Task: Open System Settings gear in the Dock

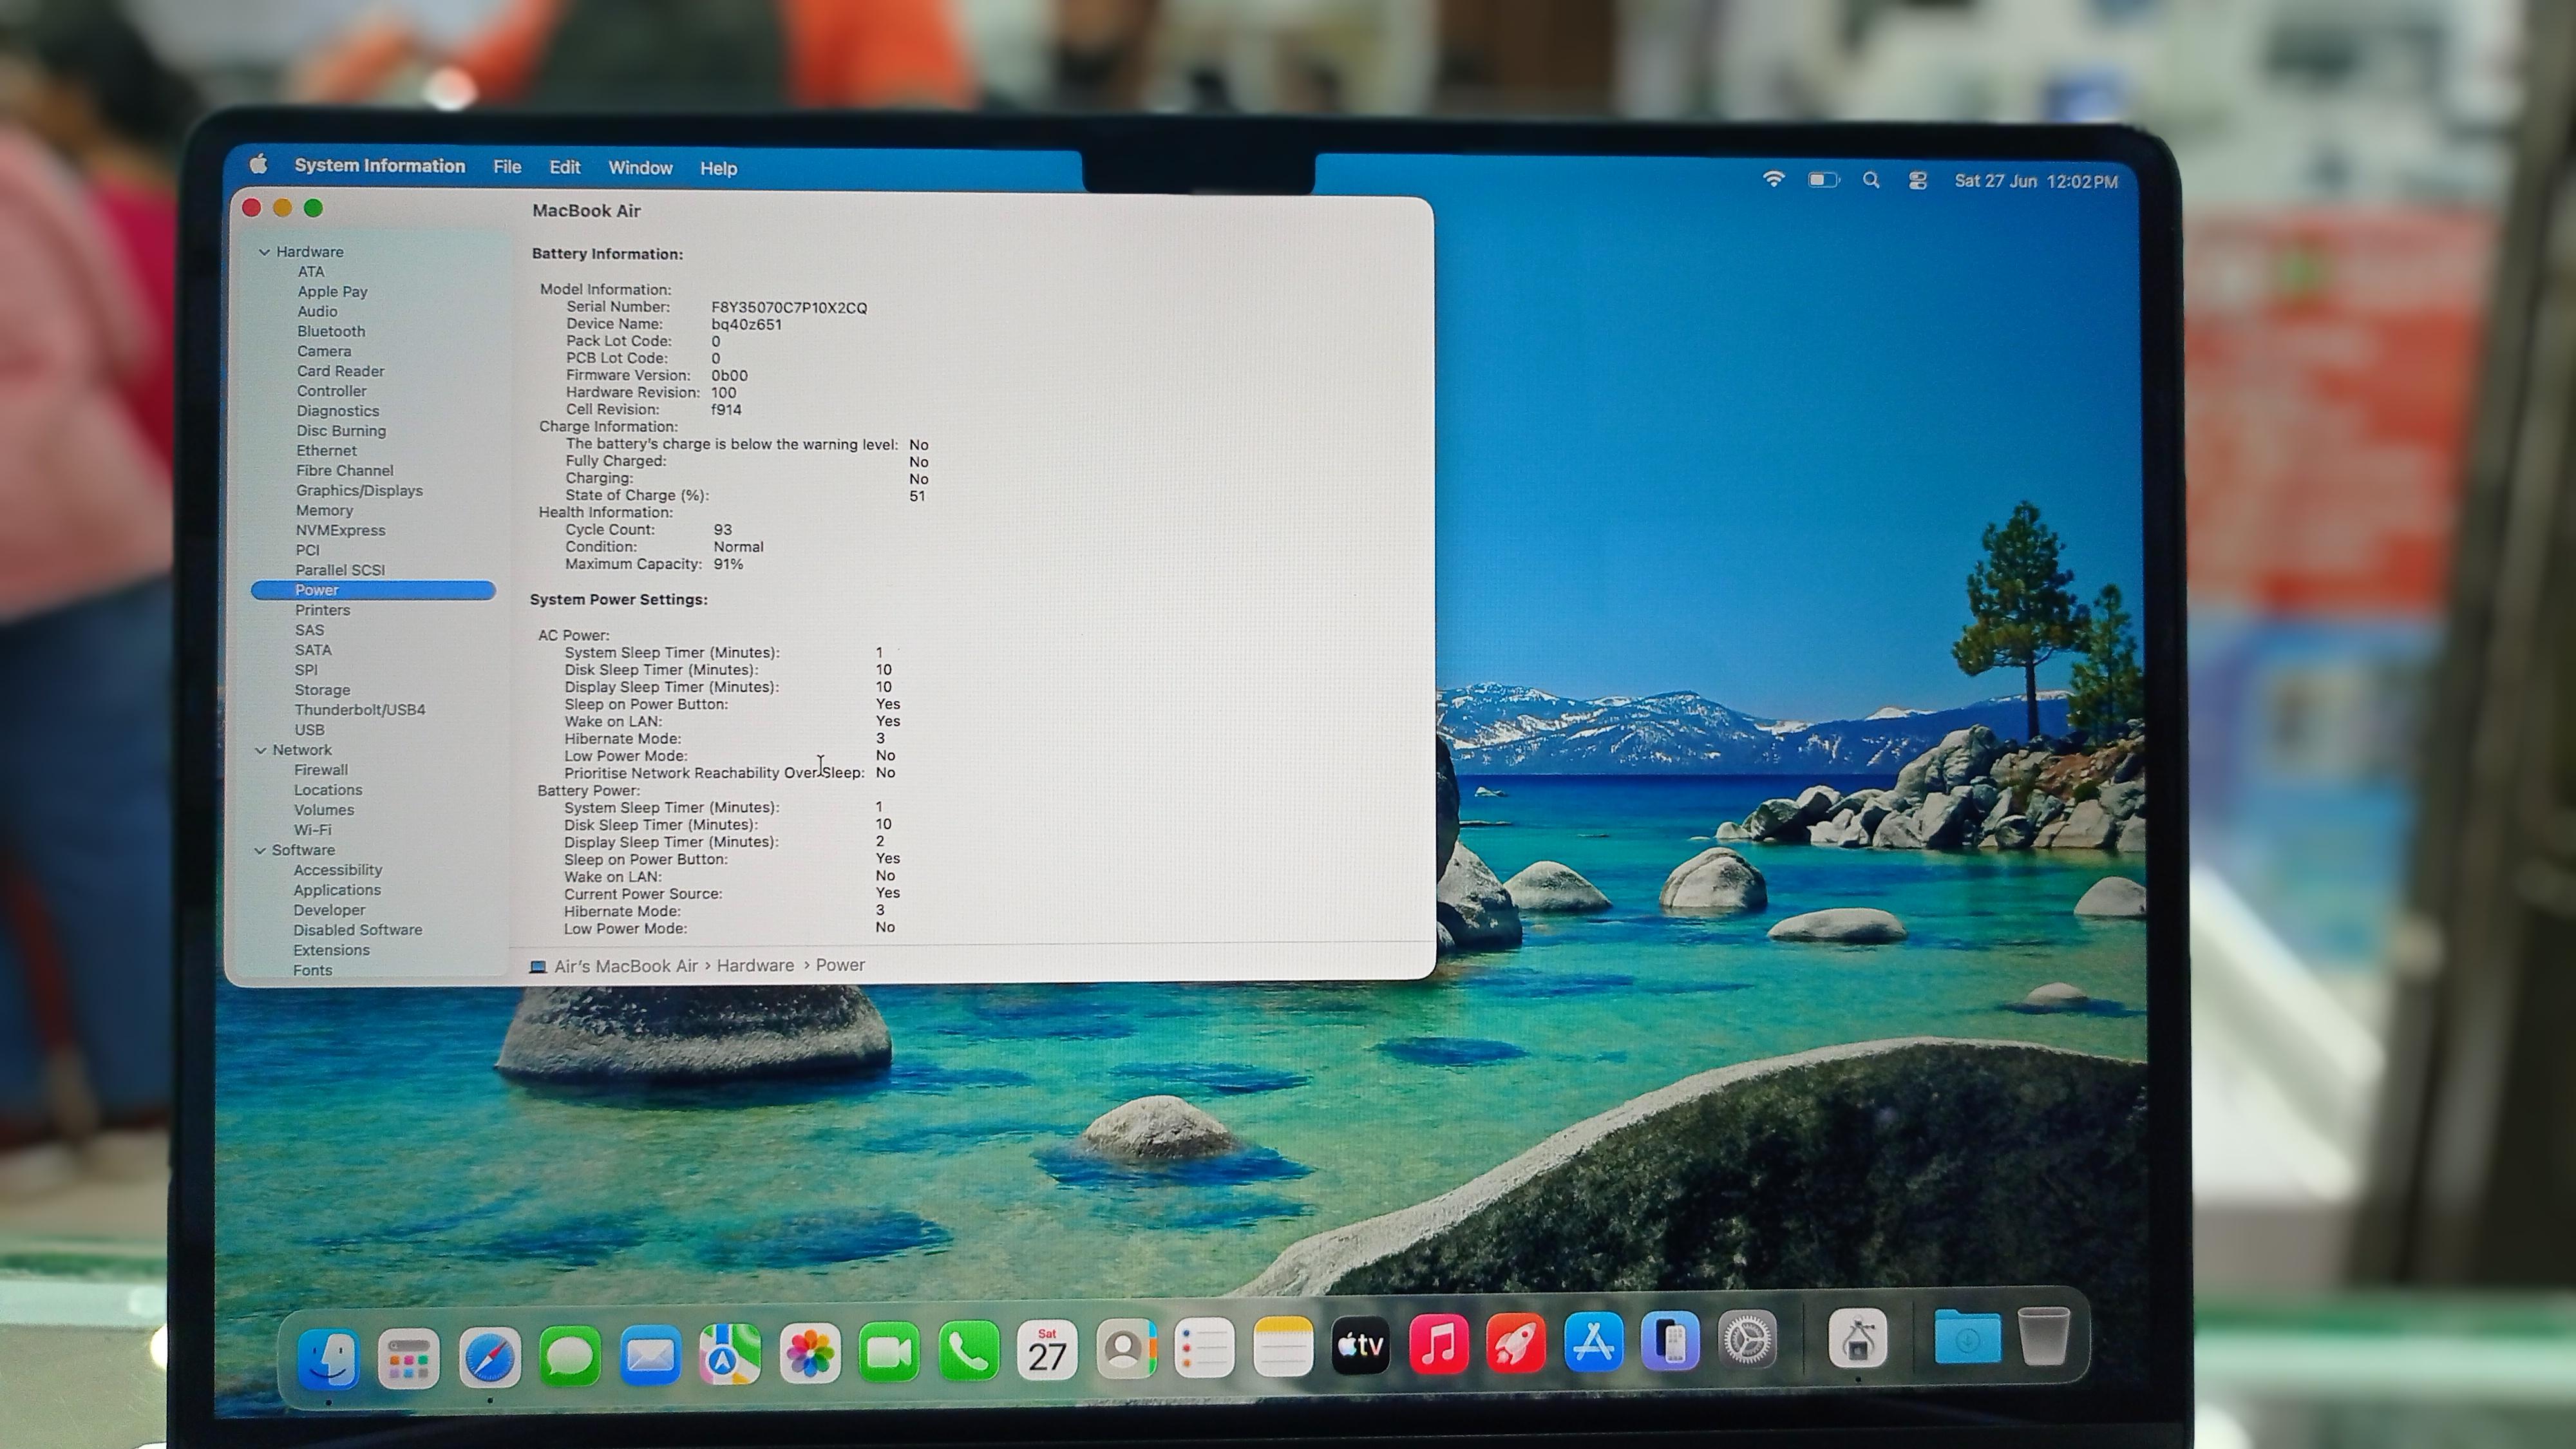Action: pyautogui.click(x=1747, y=1339)
